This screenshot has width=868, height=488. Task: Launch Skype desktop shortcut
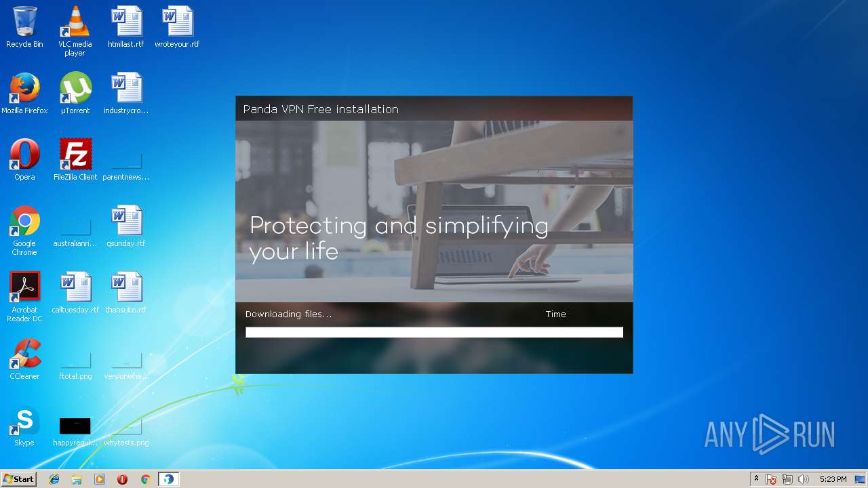point(24,426)
